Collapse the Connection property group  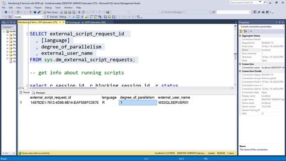tap(240, 64)
